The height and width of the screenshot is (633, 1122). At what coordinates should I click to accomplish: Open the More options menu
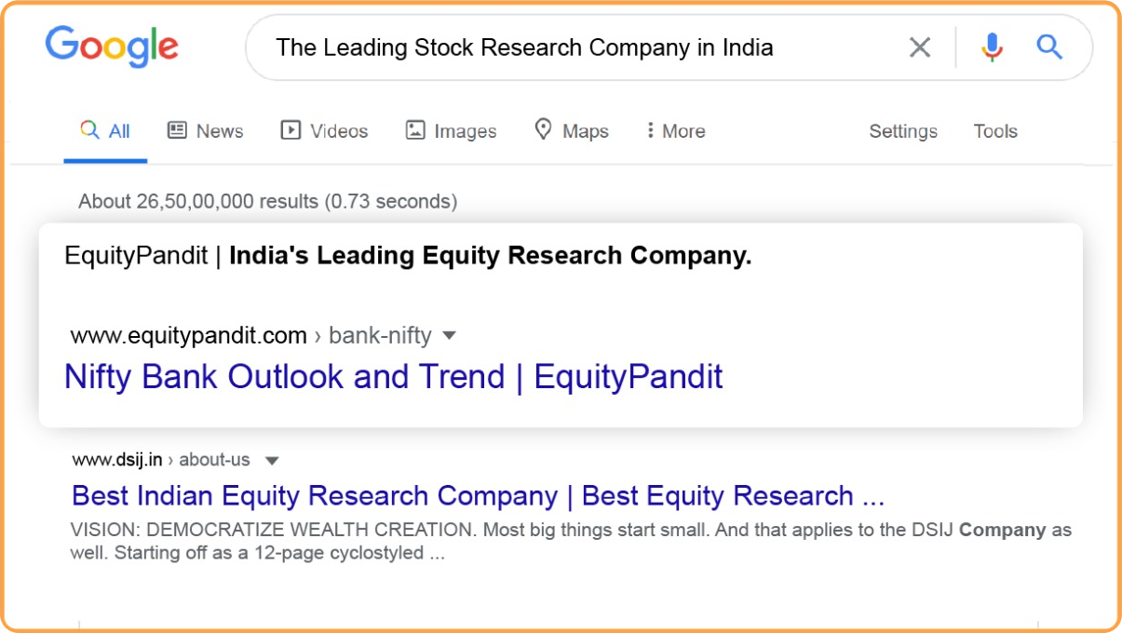pyautogui.click(x=676, y=131)
